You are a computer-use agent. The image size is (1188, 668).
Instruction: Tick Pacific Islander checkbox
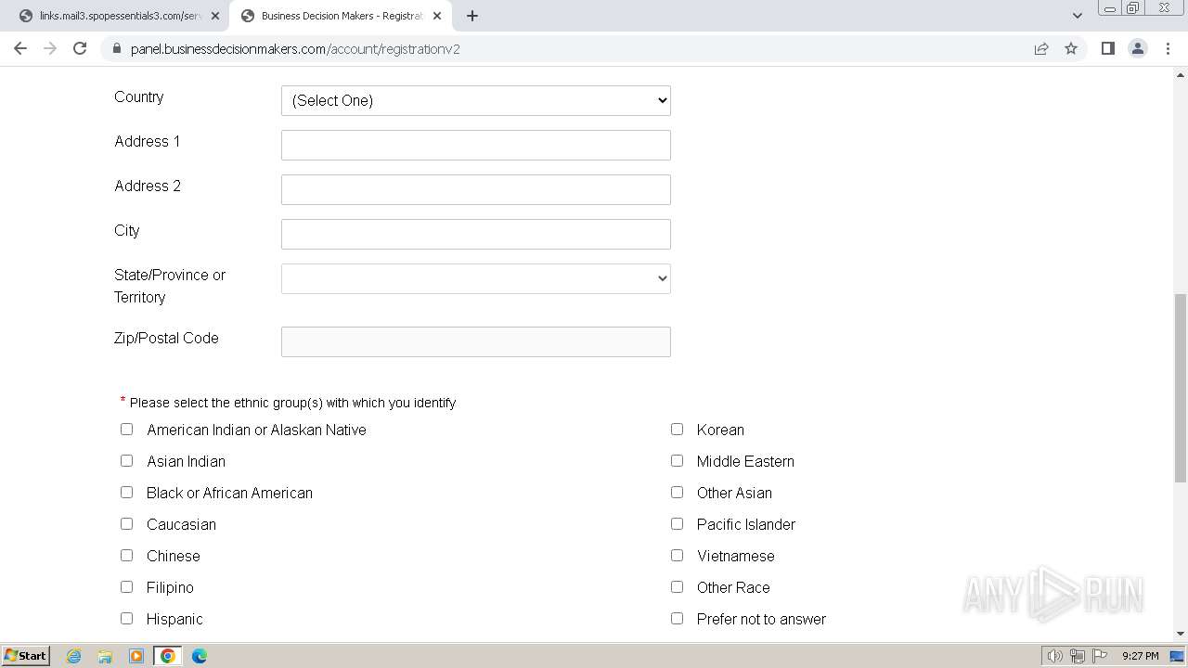[677, 524]
